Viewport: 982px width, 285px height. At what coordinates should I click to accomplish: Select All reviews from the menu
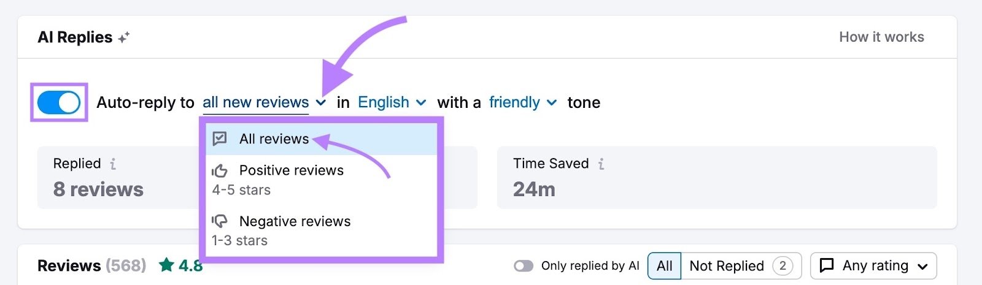click(x=274, y=139)
